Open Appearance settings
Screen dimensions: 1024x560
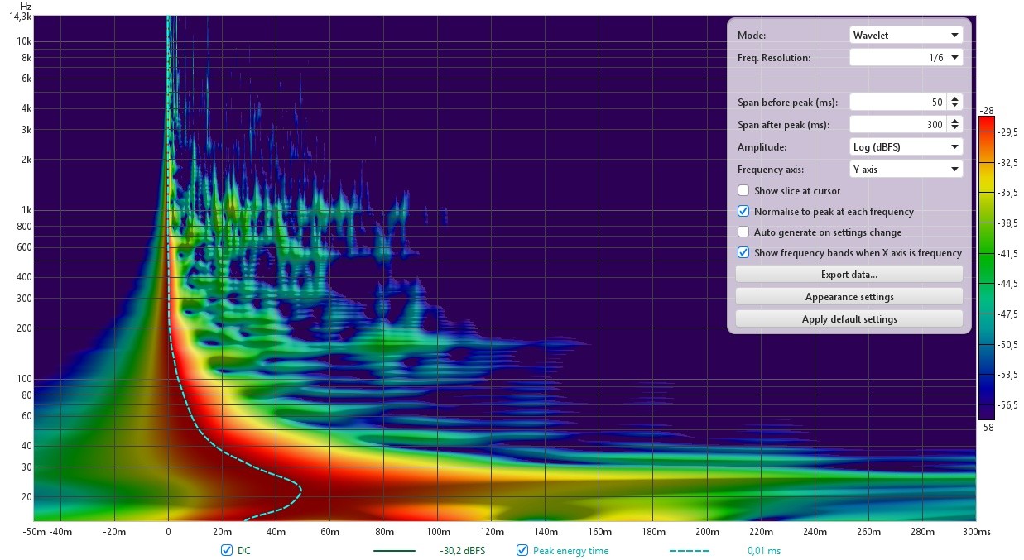pos(849,297)
